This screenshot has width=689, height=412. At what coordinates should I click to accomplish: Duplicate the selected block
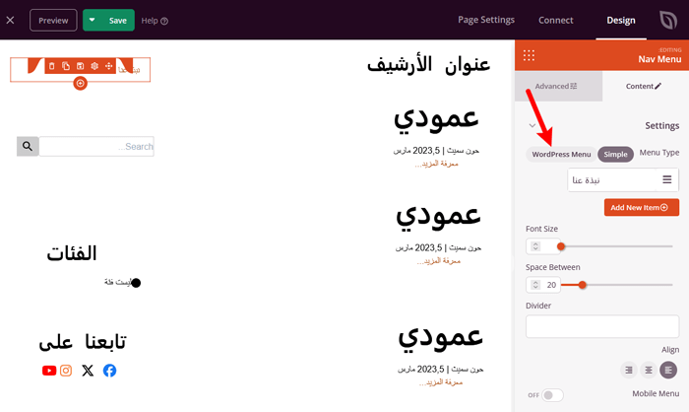pos(66,66)
